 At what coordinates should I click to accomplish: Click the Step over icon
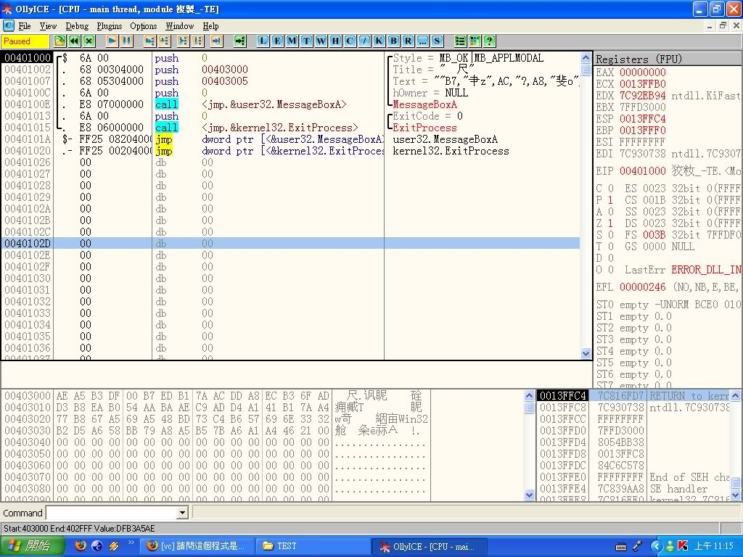(165, 41)
